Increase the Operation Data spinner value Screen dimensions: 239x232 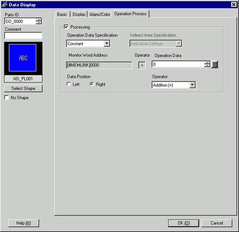pos(207,63)
